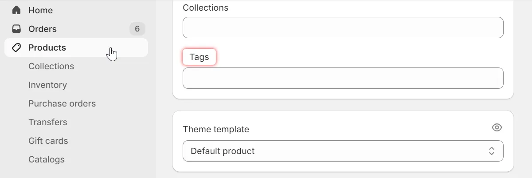Go to Transfers

pos(48,122)
